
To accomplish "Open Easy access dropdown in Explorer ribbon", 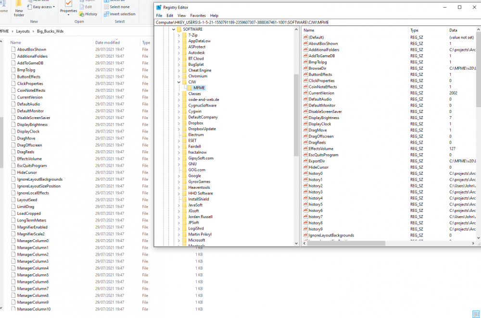I will pyautogui.click(x=41, y=7).
